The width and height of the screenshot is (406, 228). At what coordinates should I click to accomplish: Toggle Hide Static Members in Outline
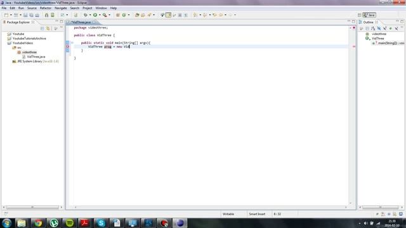pyautogui.click(x=385, y=28)
